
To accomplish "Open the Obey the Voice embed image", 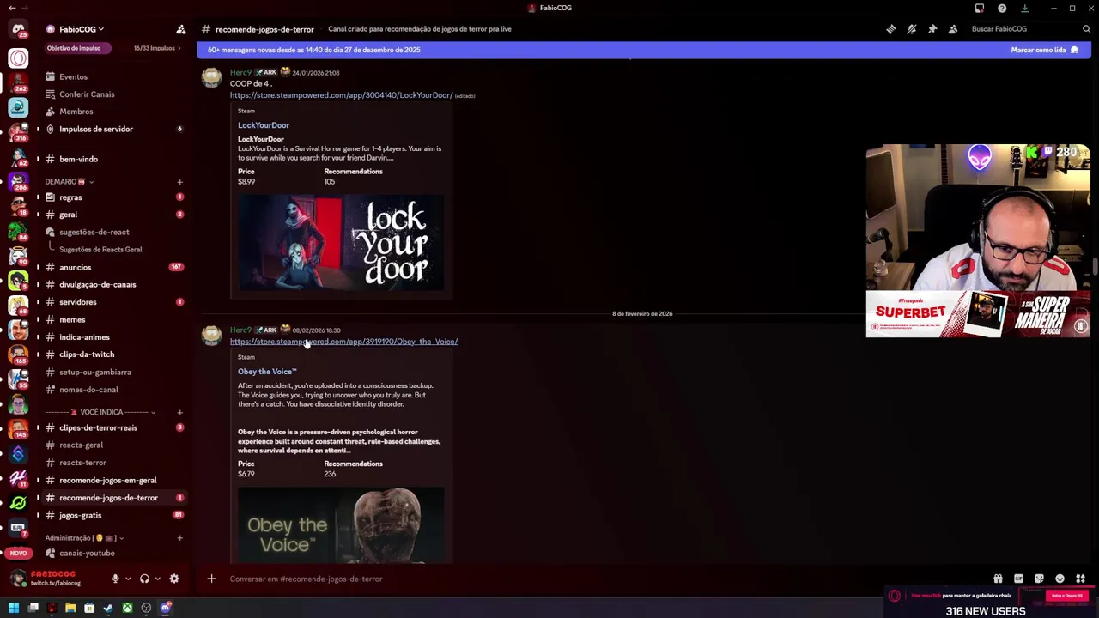I will click(x=341, y=525).
